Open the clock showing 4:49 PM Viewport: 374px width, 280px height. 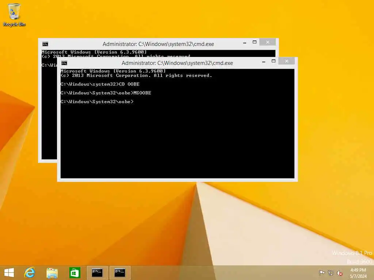point(358,273)
